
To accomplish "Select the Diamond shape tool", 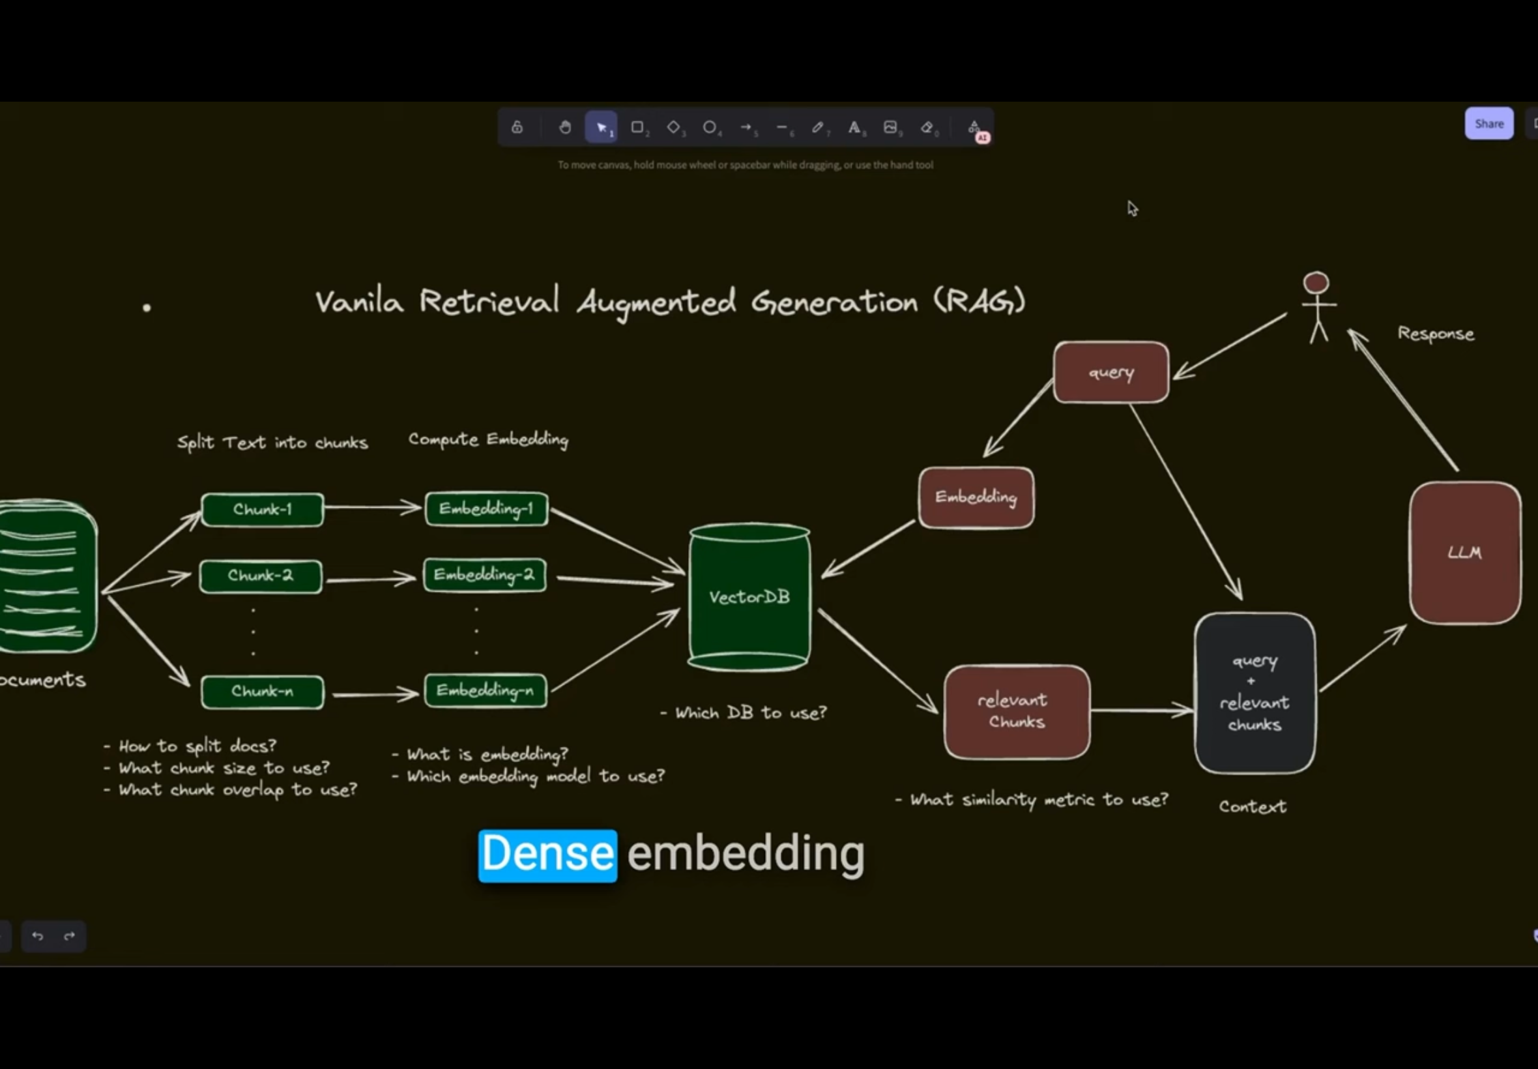I will tap(674, 127).
